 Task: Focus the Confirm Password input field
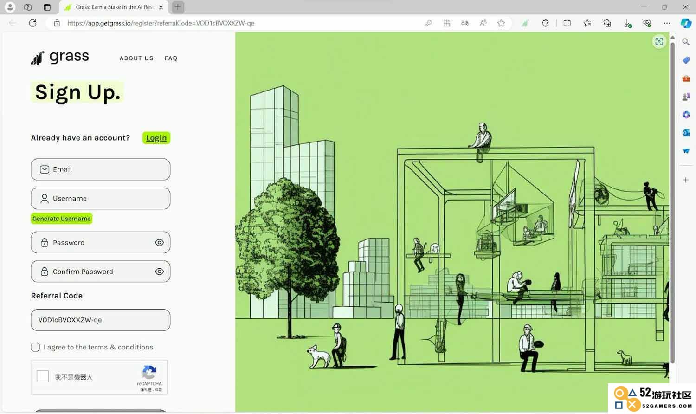click(x=101, y=272)
